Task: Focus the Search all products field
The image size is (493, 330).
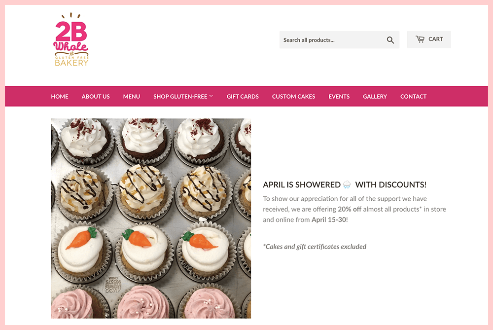Action: coord(339,39)
